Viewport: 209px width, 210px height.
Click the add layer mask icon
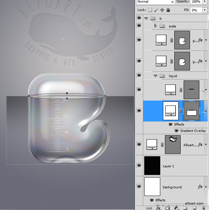[x=167, y=208]
